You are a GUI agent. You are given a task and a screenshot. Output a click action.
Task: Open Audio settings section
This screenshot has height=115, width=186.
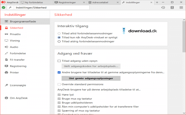25,47
